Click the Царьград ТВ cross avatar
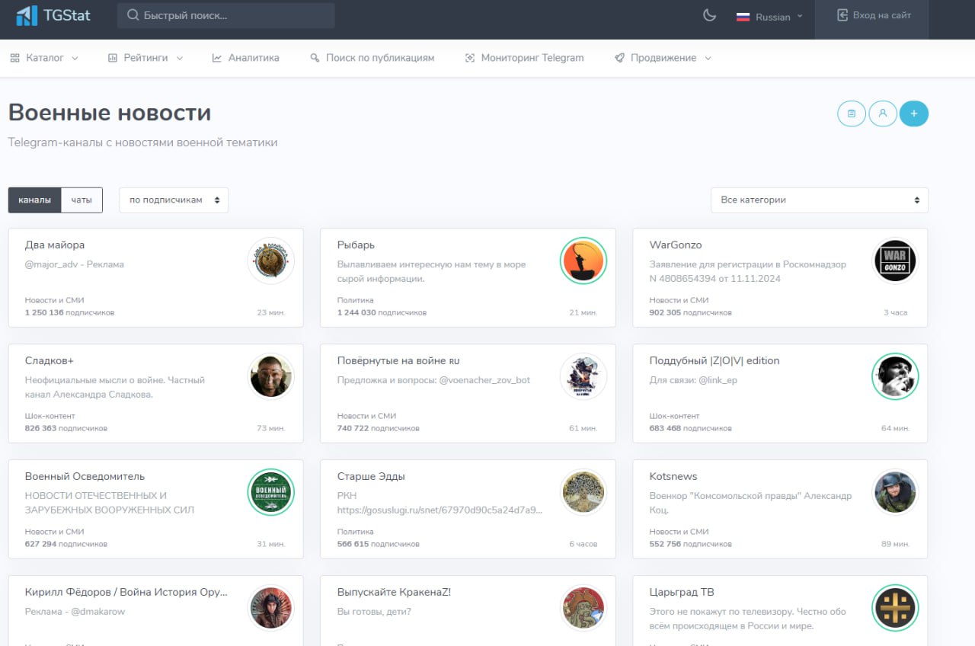 tap(895, 608)
